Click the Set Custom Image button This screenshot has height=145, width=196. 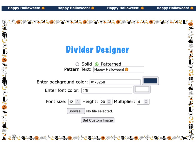click(x=98, y=120)
